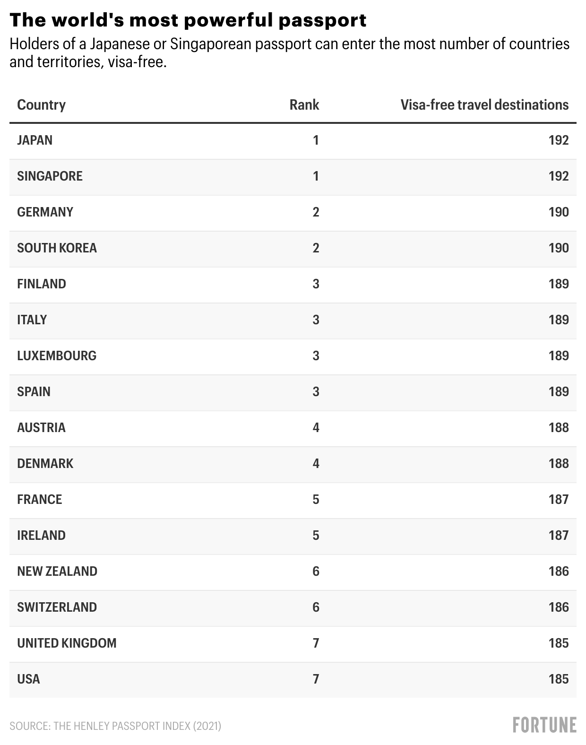Click the Henley Passport Index source text
This screenshot has height=745, width=586.
click(x=115, y=726)
